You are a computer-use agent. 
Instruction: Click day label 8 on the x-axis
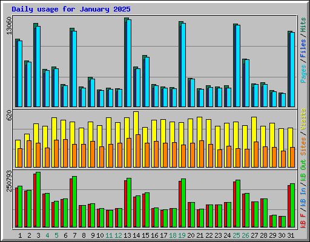[84, 235]
